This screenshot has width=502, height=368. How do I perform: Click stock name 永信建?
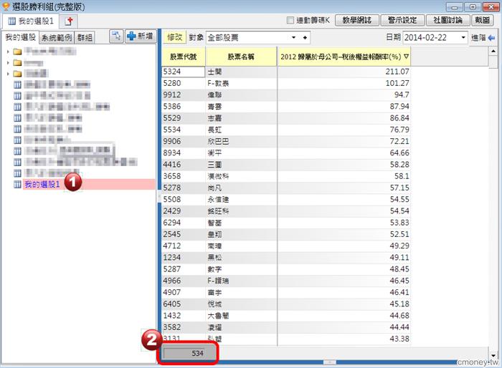tap(218, 200)
